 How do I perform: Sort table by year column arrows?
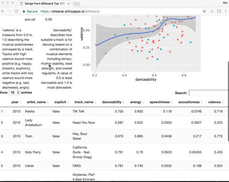pyautogui.click(x=21, y=102)
